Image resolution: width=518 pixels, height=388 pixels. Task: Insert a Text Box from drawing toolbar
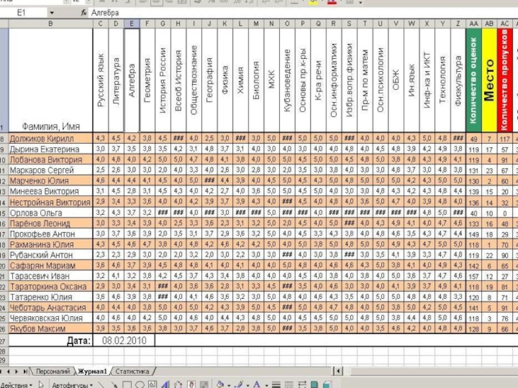(x=152, y=385)
